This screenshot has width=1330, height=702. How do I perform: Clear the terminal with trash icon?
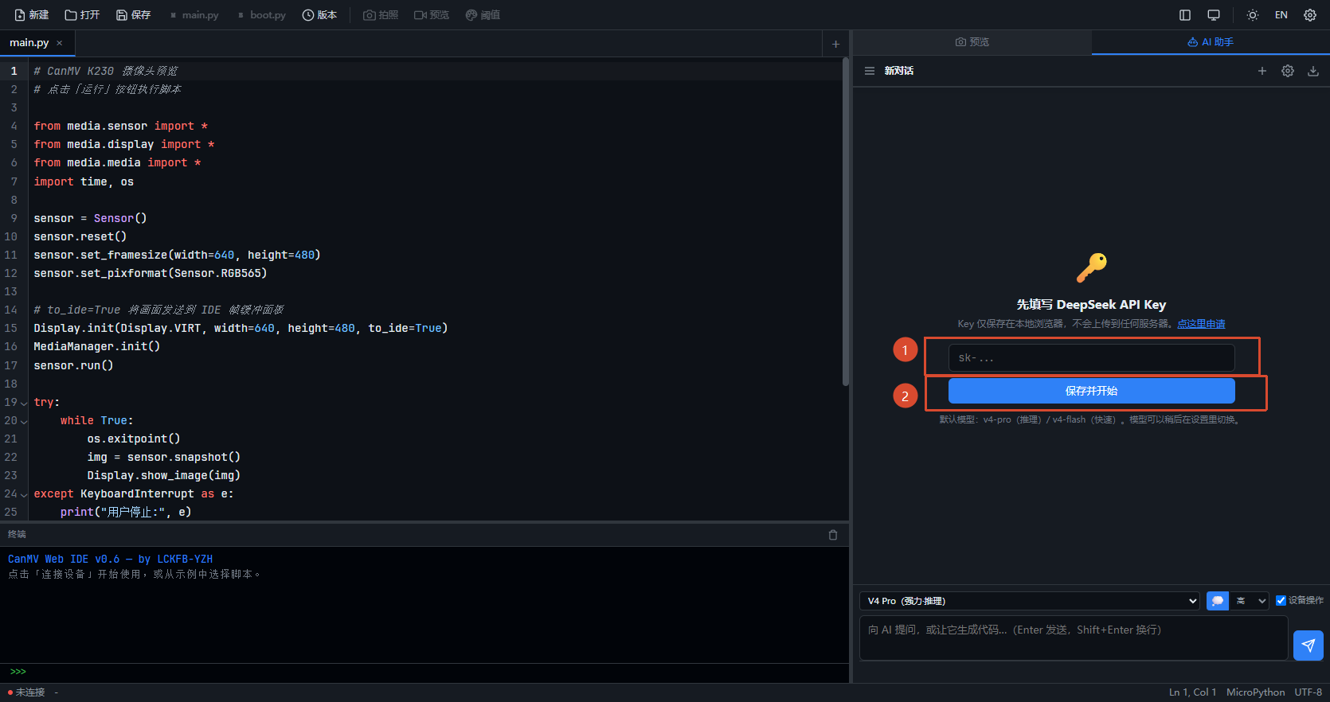pos(833,535)
